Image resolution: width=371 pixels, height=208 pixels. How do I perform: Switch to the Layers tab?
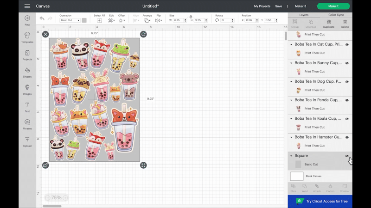pyautogui.click(x=304, y=15)
